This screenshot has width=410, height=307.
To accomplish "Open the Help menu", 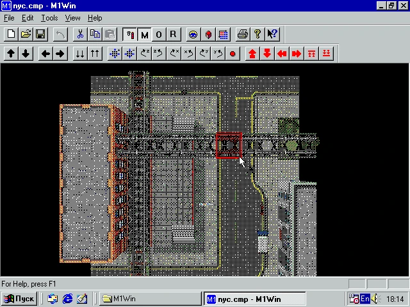I will pos(95,18).
